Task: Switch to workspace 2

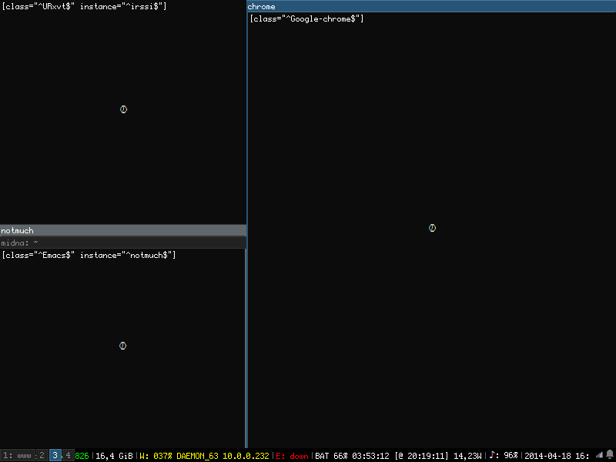Action: point(42,456)
